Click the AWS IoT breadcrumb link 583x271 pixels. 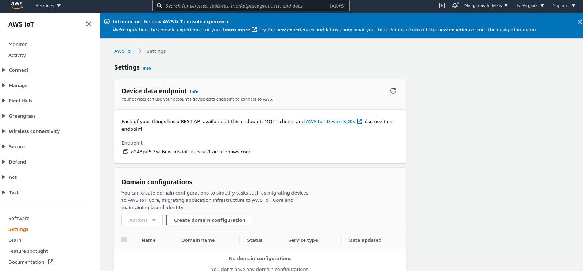pos(124,51)
